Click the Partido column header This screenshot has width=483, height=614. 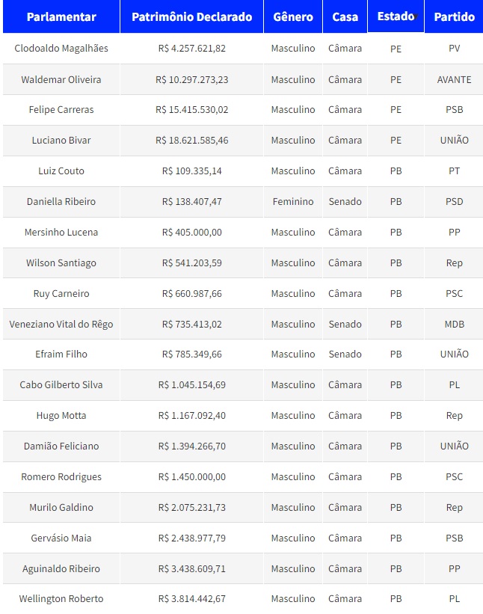[x=454, y=16]
